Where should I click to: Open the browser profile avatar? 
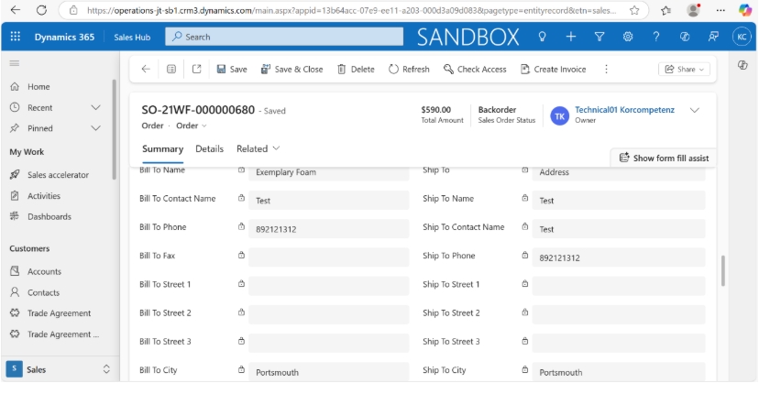[x=694, y=10]
